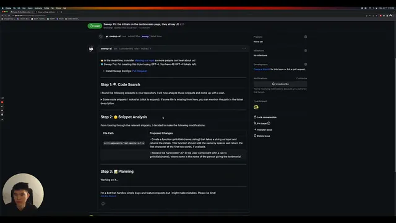
Task: Open Projects settings gear icon
Action: coord(306,37)
